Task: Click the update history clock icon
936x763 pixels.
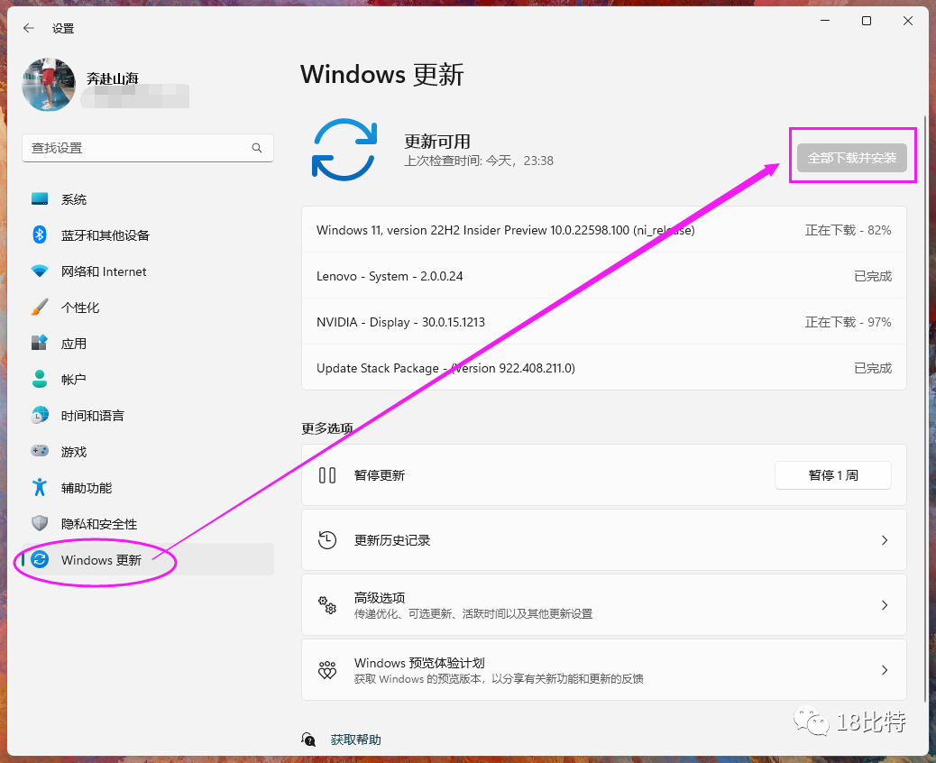Action: [327, 540]
